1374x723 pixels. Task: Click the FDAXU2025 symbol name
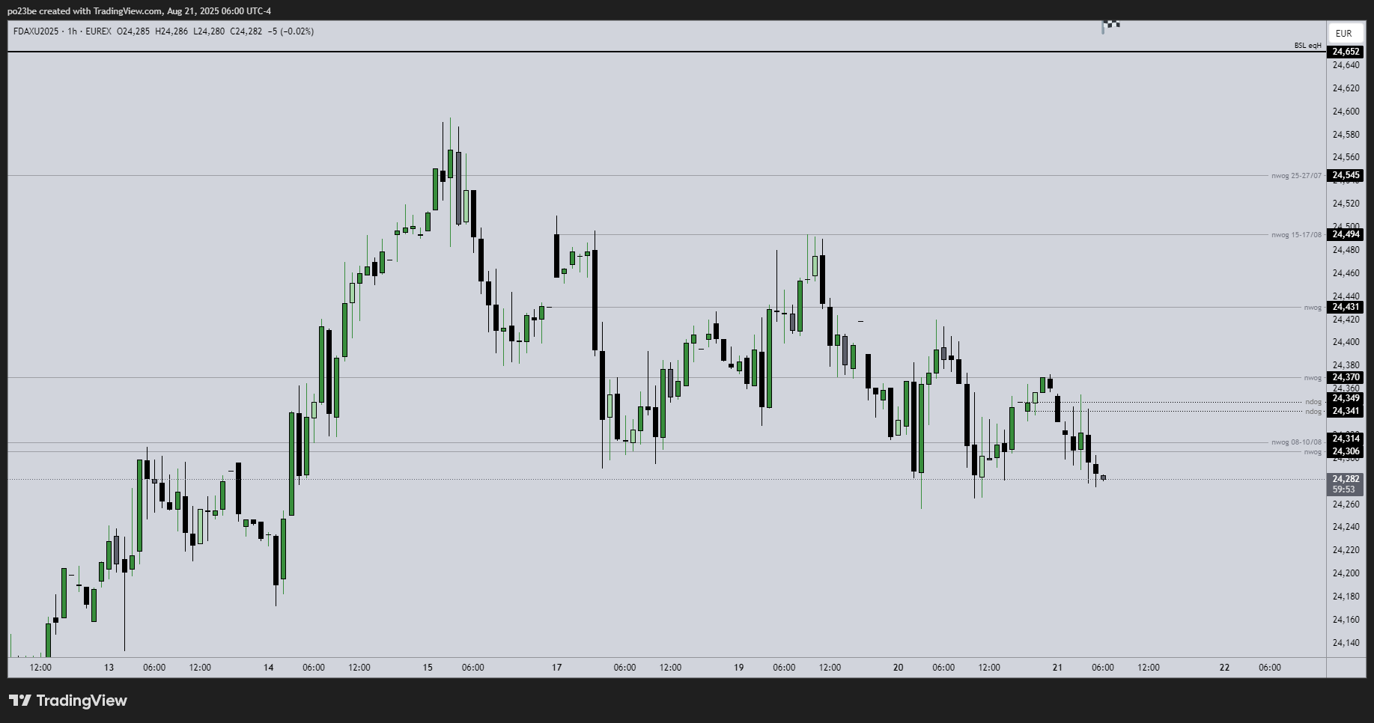tap(36, 31)
